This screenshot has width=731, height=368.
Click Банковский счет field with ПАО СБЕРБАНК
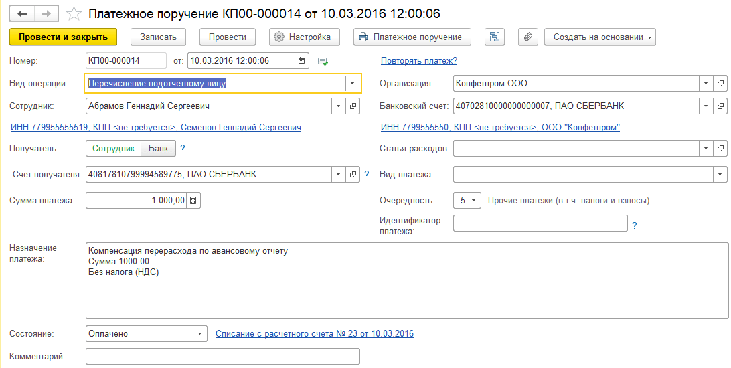point(576,106)
